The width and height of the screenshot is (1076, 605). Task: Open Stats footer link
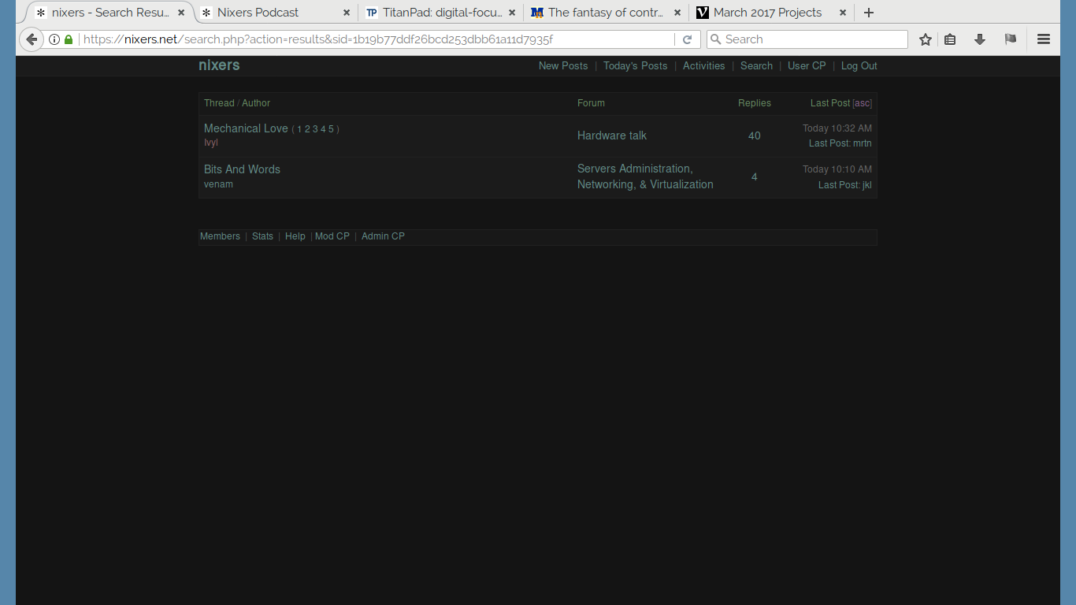(x=262, y=236)
